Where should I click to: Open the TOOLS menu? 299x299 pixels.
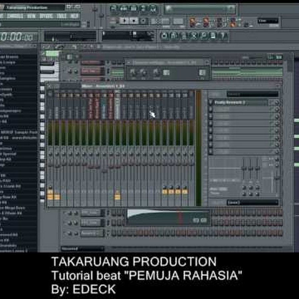click(x=61, y=16)
